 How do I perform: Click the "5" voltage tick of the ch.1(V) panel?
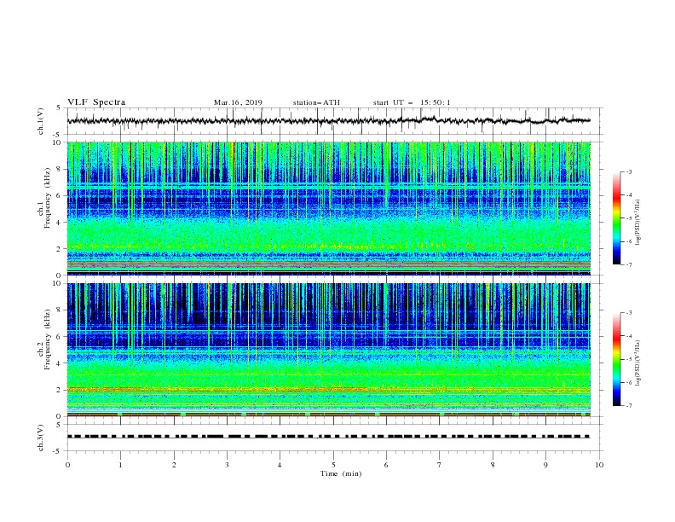pyautogui.click(x=59, y=108)
